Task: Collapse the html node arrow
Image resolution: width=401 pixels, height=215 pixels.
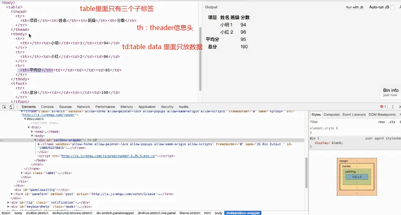Action: pyautogui.click(x=29, y=127)
